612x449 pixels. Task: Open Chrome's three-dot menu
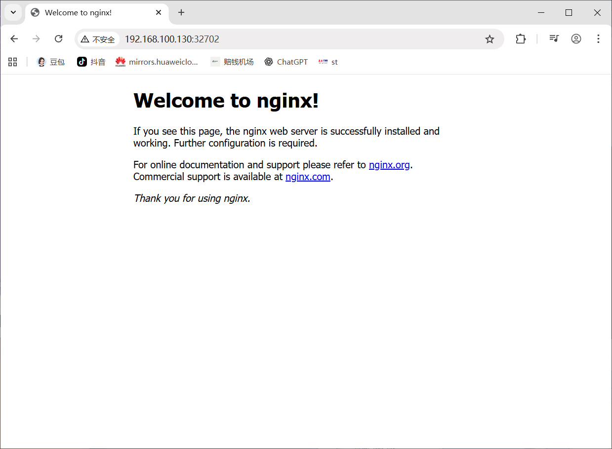coord(598,38)
